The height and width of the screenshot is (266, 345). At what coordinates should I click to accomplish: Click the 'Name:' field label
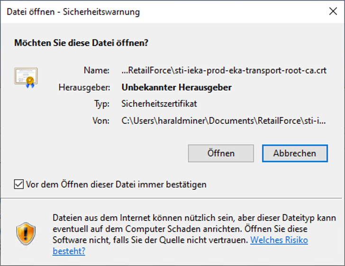click(97, 71)
